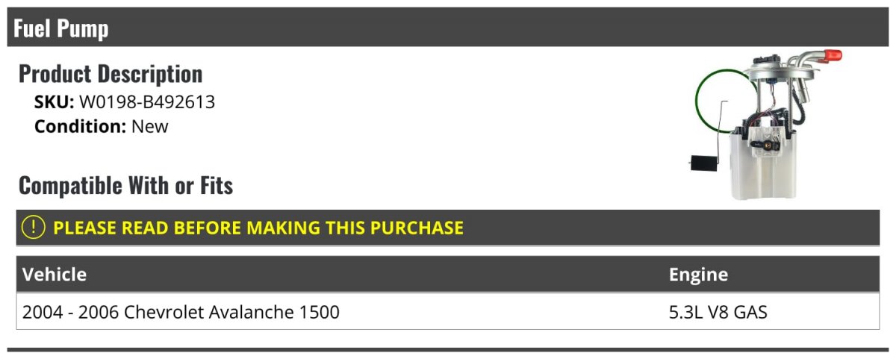Open the Please Read Before Purchase notice
Screen dimensions: 896x359
(x=258, y=228)
